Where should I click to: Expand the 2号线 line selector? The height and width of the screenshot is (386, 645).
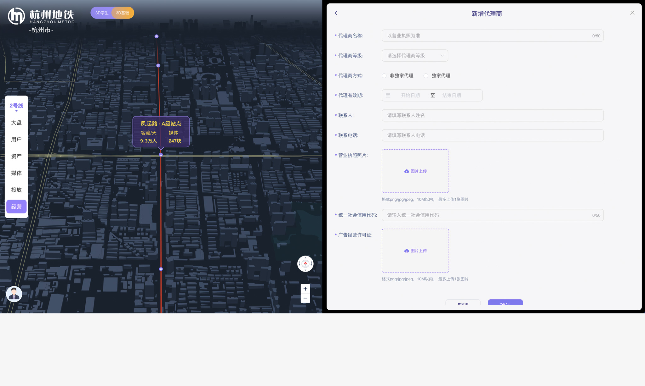click(x=16, y=106)
